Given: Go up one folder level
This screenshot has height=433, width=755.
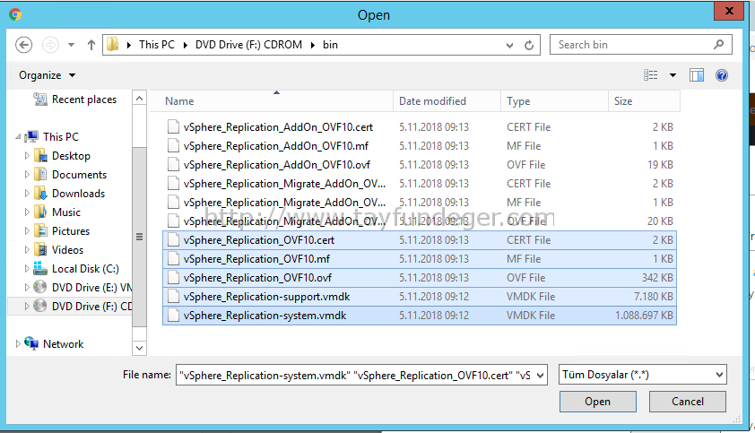Looking at the screenshot, I should coord(91,45).
